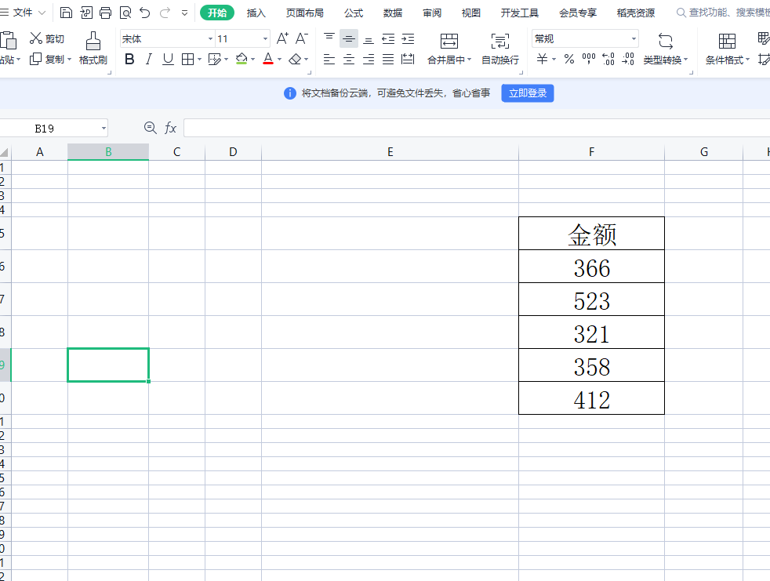This screenshot has height=581, width=770.
Task: Open the 文件 menu
Action: click(23, 13)
